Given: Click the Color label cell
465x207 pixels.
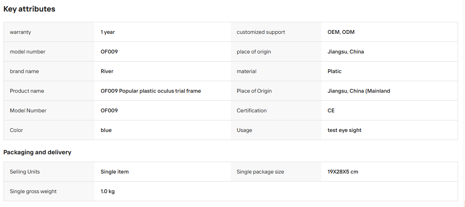Looking at the screenshot, I should [x=49, y=130].
